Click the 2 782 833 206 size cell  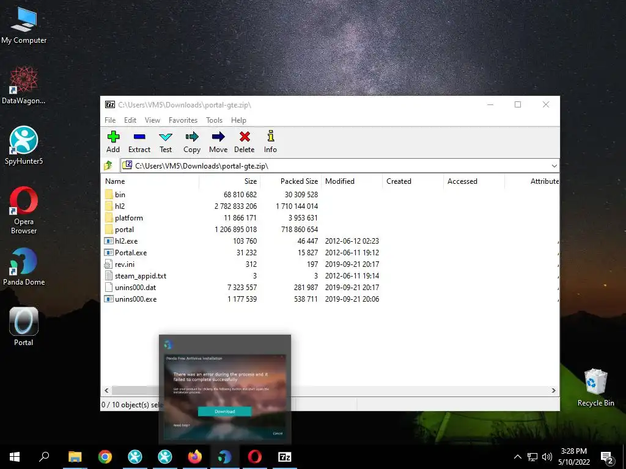click(x=235, y=206)
